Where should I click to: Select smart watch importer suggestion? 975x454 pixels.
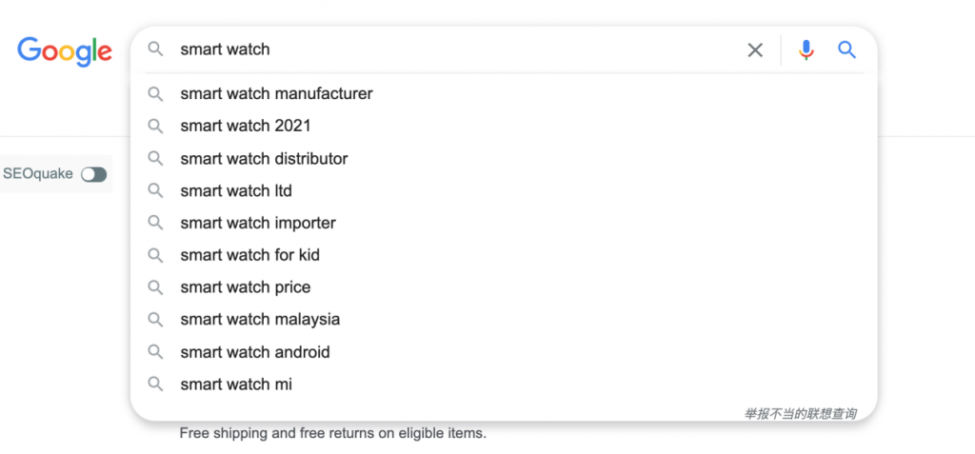(504, 223)
